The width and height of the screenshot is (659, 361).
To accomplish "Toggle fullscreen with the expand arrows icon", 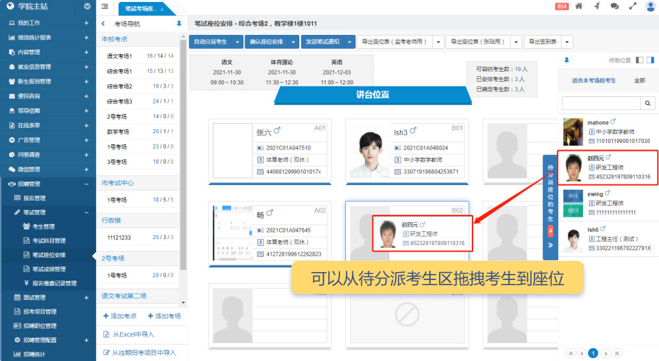I will coord(632,7).
